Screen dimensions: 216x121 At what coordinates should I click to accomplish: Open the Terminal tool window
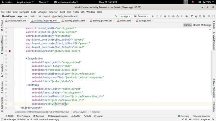coord(38,116)
